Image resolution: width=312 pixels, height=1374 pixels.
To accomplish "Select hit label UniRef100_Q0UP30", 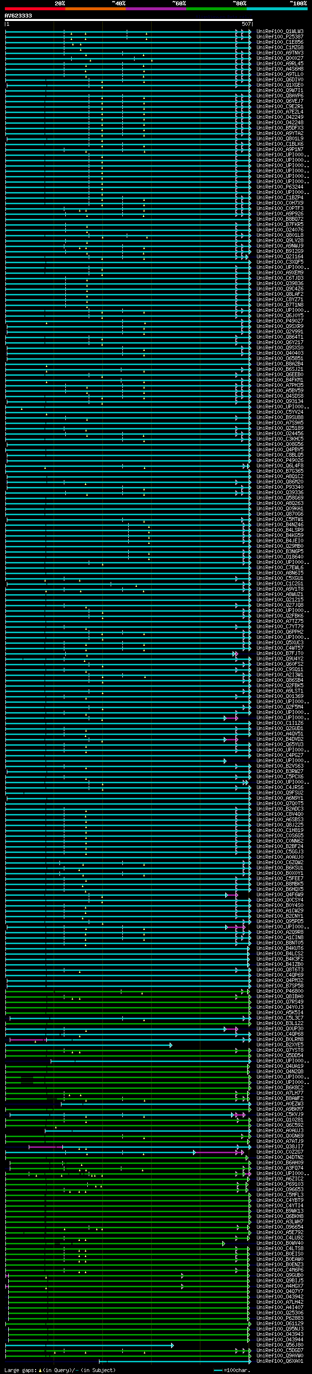I will pos(280,1028).
